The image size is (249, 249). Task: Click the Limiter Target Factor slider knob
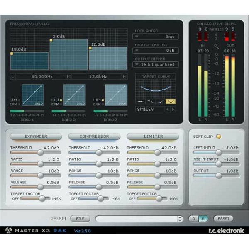[x=159, y=199]
